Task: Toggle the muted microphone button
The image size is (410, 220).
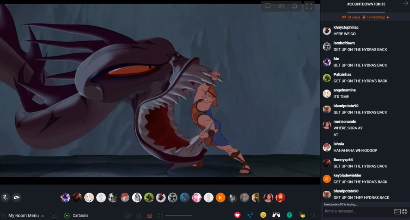Action: [x=5, y=197]
